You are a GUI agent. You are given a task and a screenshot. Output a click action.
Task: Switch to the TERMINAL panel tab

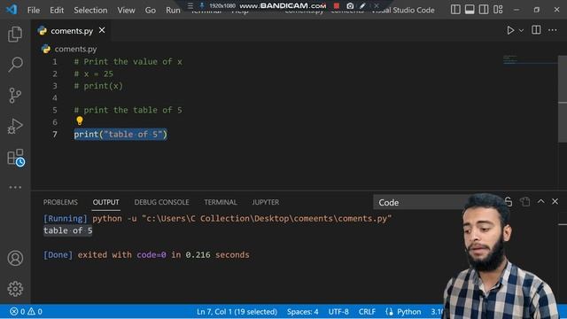[221, 202]
